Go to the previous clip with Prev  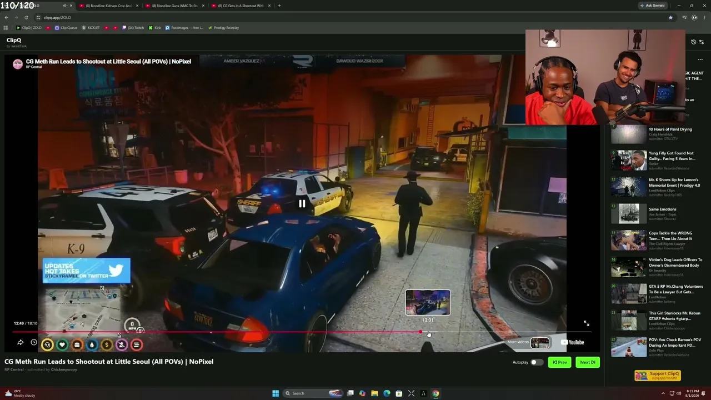coord(559,362)
